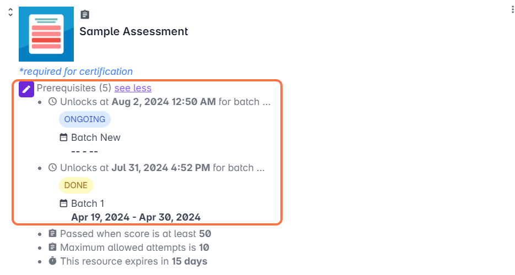Image resolution: width=515 pixels, height=275 pixels.
Task: Click the clipboard icon above the title
Action: click(84, 15)
